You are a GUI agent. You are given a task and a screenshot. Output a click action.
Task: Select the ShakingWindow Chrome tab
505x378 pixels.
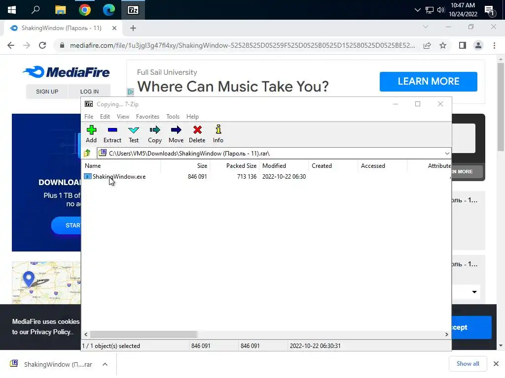(x=61, y=28)
